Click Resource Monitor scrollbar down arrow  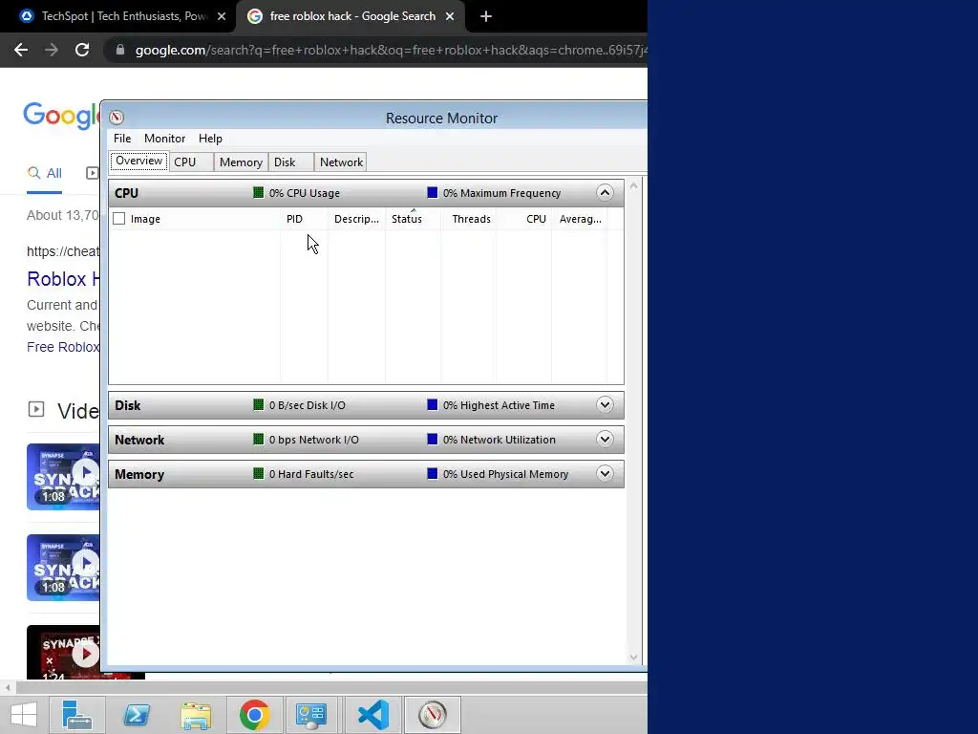[634, 658]
